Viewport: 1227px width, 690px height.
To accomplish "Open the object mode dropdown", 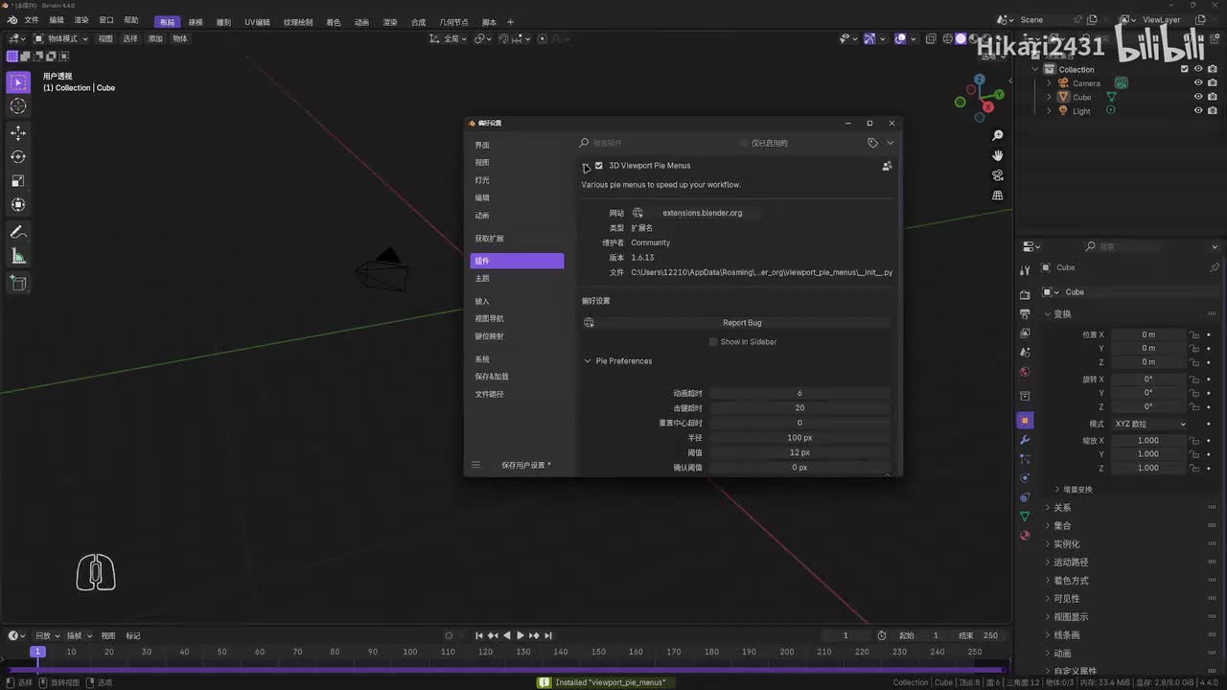I will 61,38.
